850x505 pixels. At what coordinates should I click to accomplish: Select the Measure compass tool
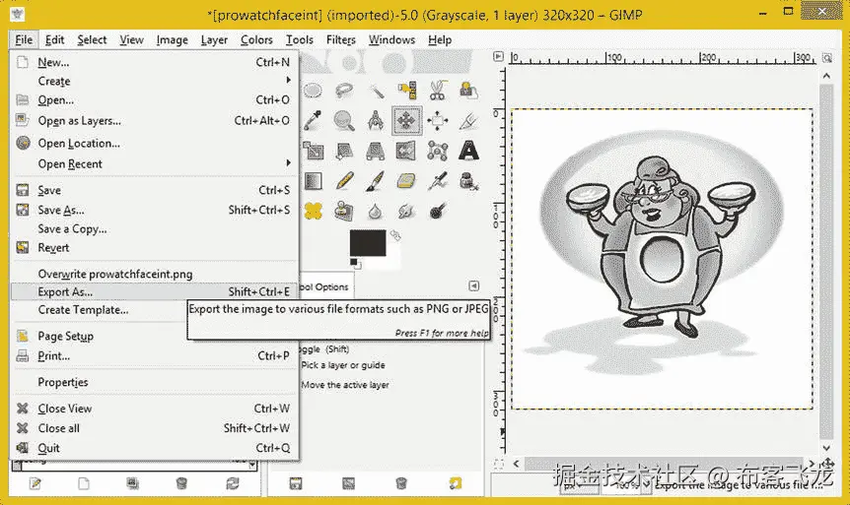[x=375, y=120]
